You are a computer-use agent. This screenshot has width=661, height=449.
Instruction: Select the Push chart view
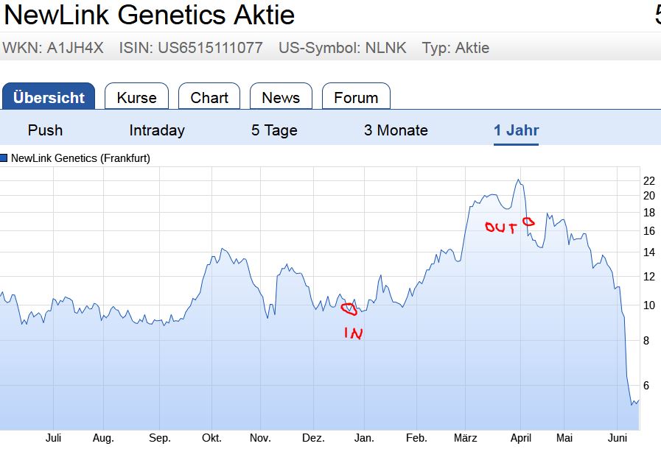coord(45,130)
